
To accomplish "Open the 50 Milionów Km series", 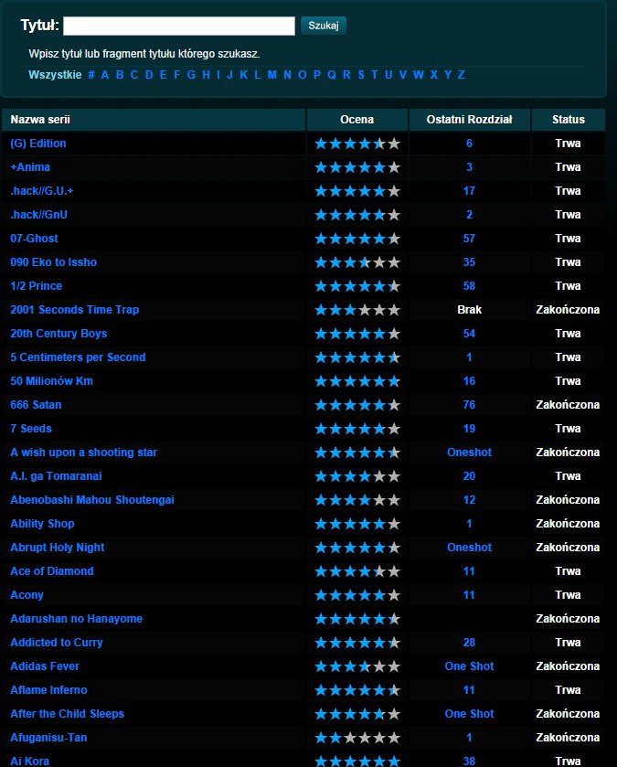I will (51, 381).
